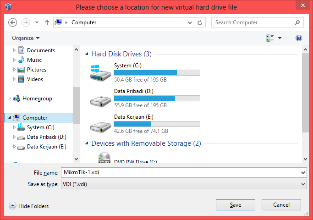Open the Help button
Image resolution: width=313 pixels, height=220 pixels.
click(x=299, y=38)
